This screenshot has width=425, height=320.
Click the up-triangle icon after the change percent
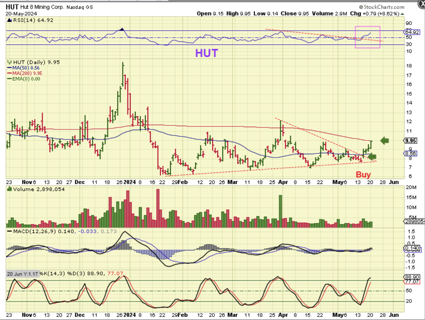(402, 14)
